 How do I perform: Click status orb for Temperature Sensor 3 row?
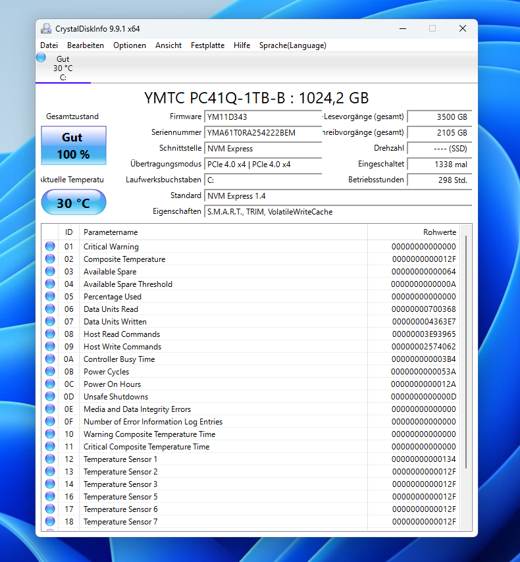tap(50, 484)
